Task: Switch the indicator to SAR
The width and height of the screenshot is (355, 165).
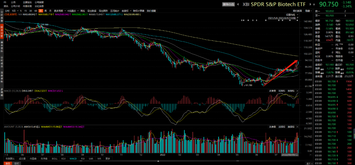Action: 91,159
